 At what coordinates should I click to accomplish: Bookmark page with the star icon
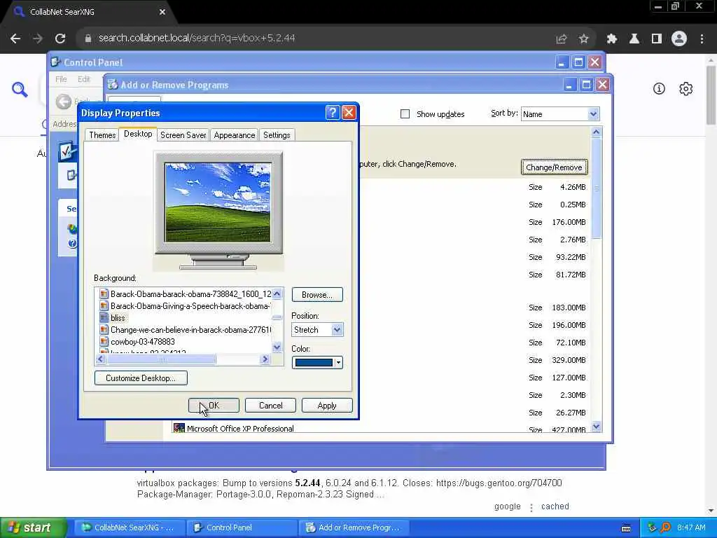coord(583,39)
